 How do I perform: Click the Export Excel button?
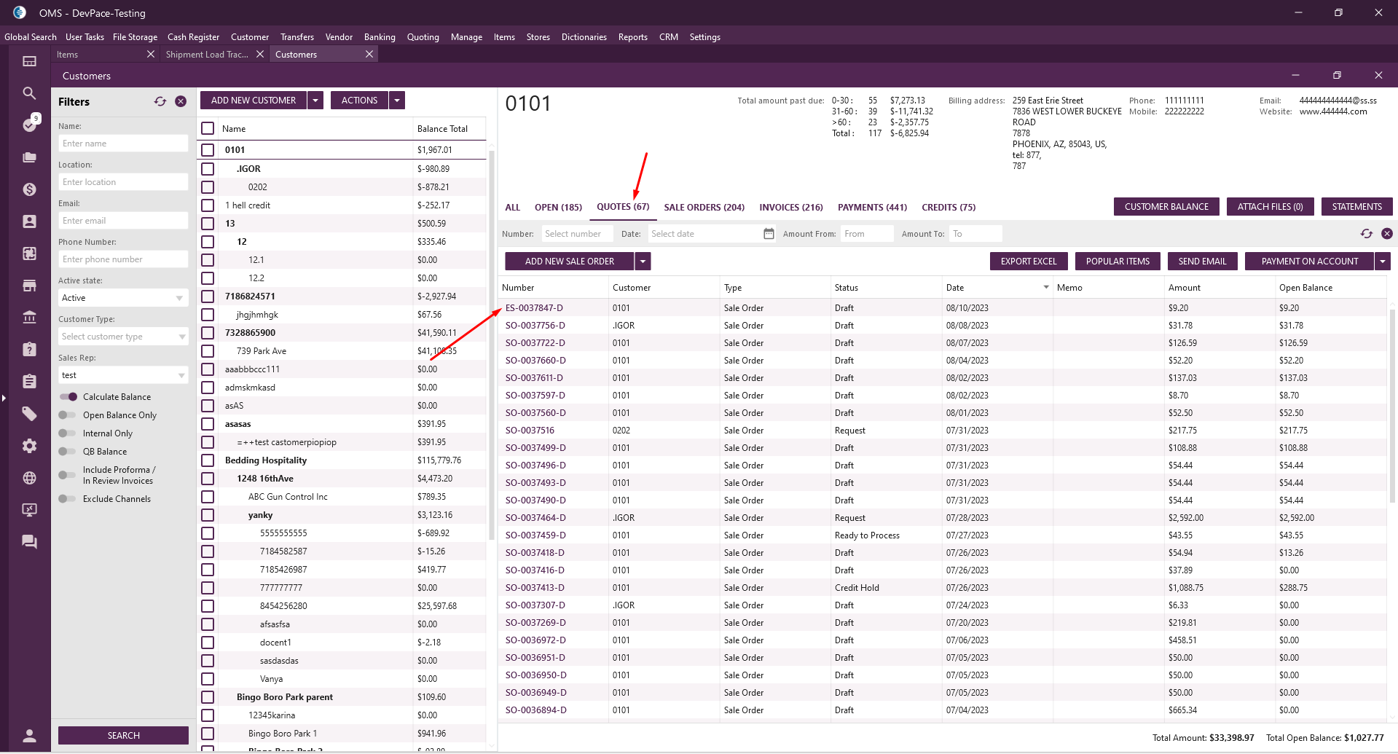tap(1028, 262)
